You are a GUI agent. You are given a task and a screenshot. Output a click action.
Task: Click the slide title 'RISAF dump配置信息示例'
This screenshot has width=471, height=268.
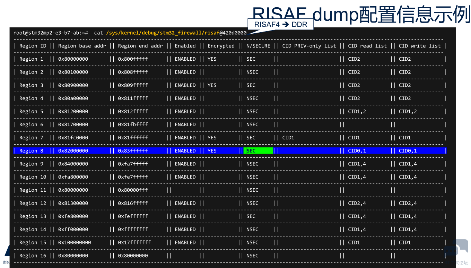point(361,14)
